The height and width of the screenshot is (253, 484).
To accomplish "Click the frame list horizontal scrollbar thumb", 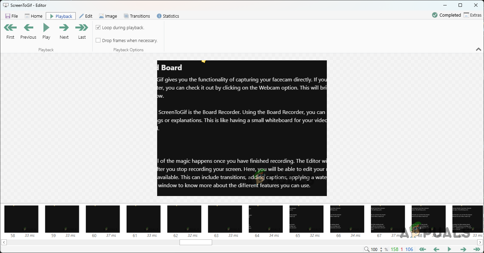I will pyautogui.click(x=196, y=242).
